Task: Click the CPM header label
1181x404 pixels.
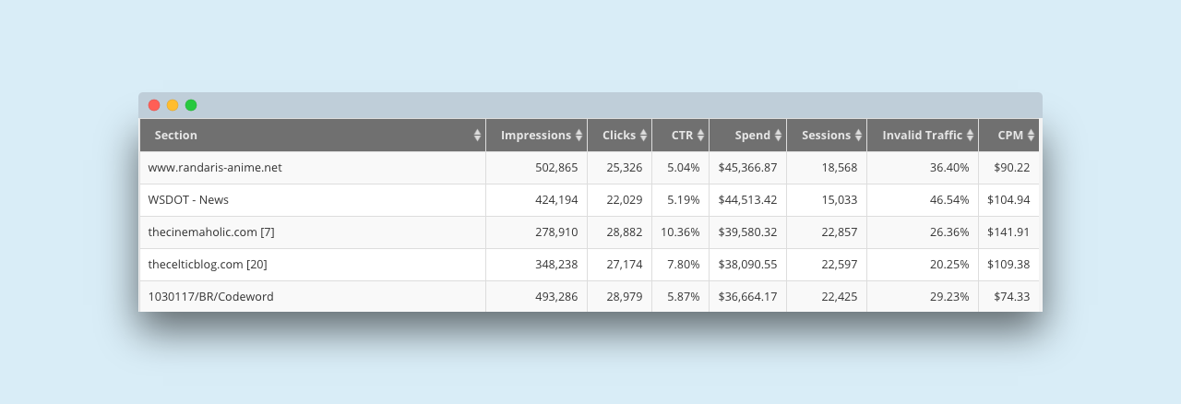Action: point(1011,136)
